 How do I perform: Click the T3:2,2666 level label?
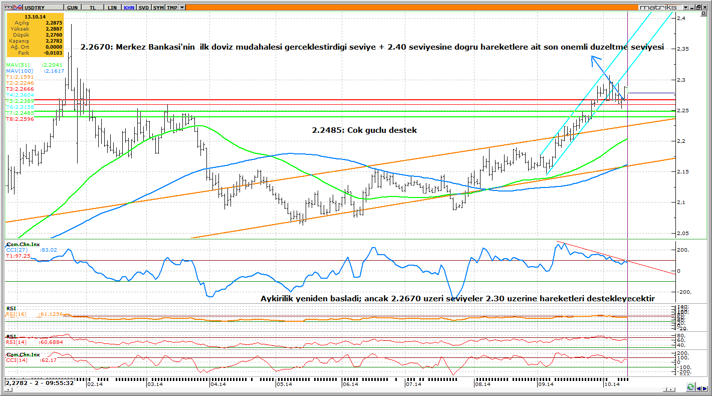click(x=20, y=89)
